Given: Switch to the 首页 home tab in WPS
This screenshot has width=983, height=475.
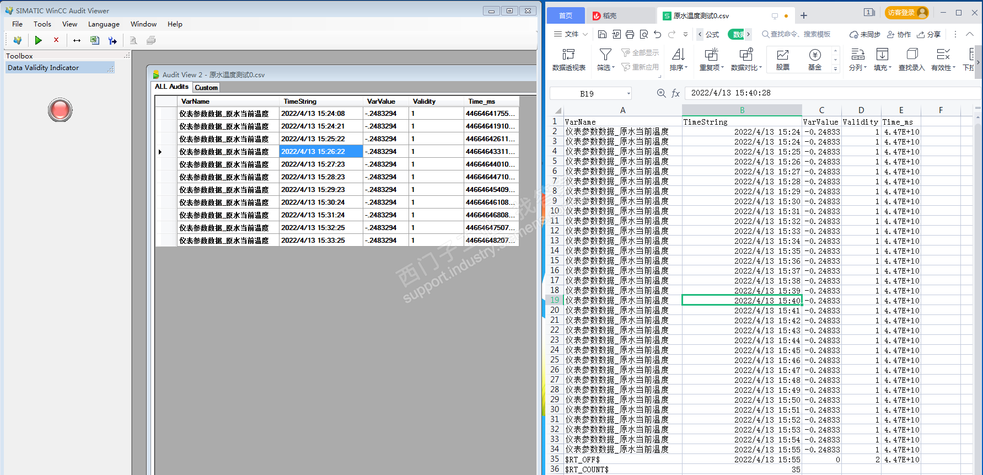Looking at the screenshot, I should (x=566, y=15).
